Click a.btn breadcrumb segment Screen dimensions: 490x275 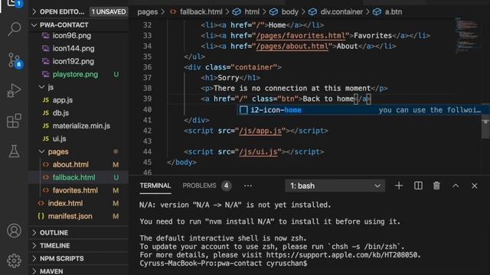(x=393, y=12)
